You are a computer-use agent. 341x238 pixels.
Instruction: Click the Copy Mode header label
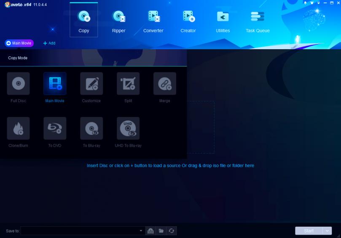pyautogui.click(x=18, y=58)
